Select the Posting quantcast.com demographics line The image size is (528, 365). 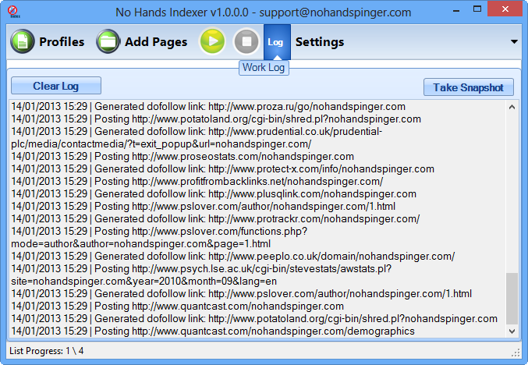point(212,331)
